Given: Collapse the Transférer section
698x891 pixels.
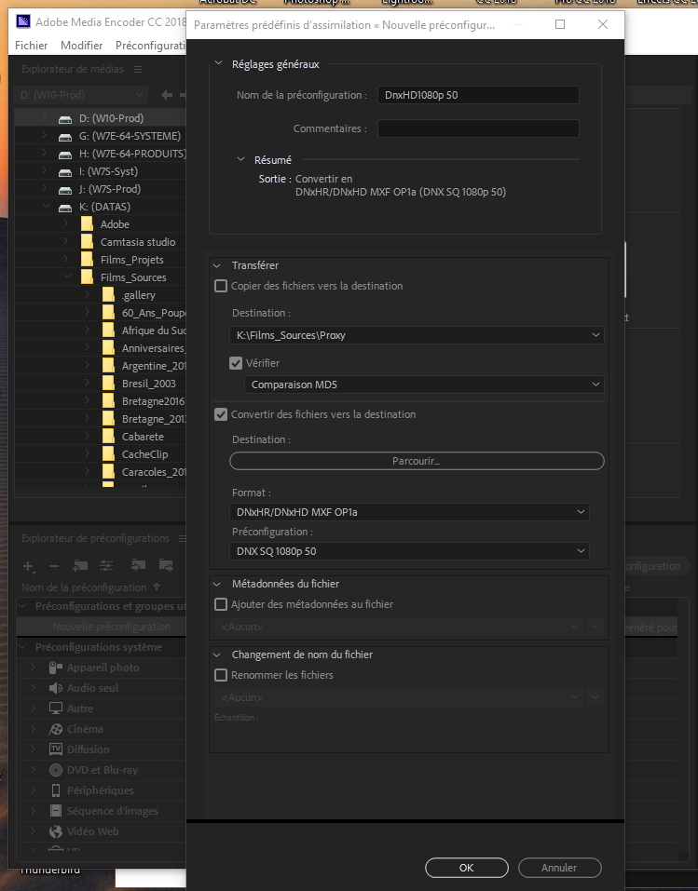Looking at the screenshot, I should [x=217, y=265].
